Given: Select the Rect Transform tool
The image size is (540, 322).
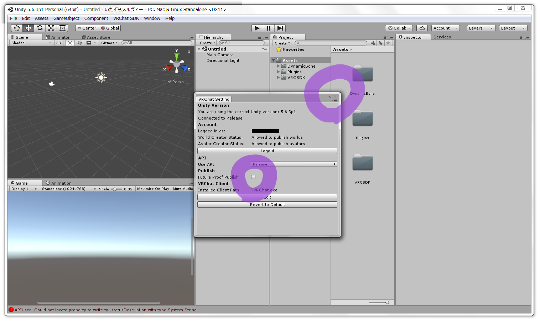Looking at the screenshot, I should [x=62, y=28].
